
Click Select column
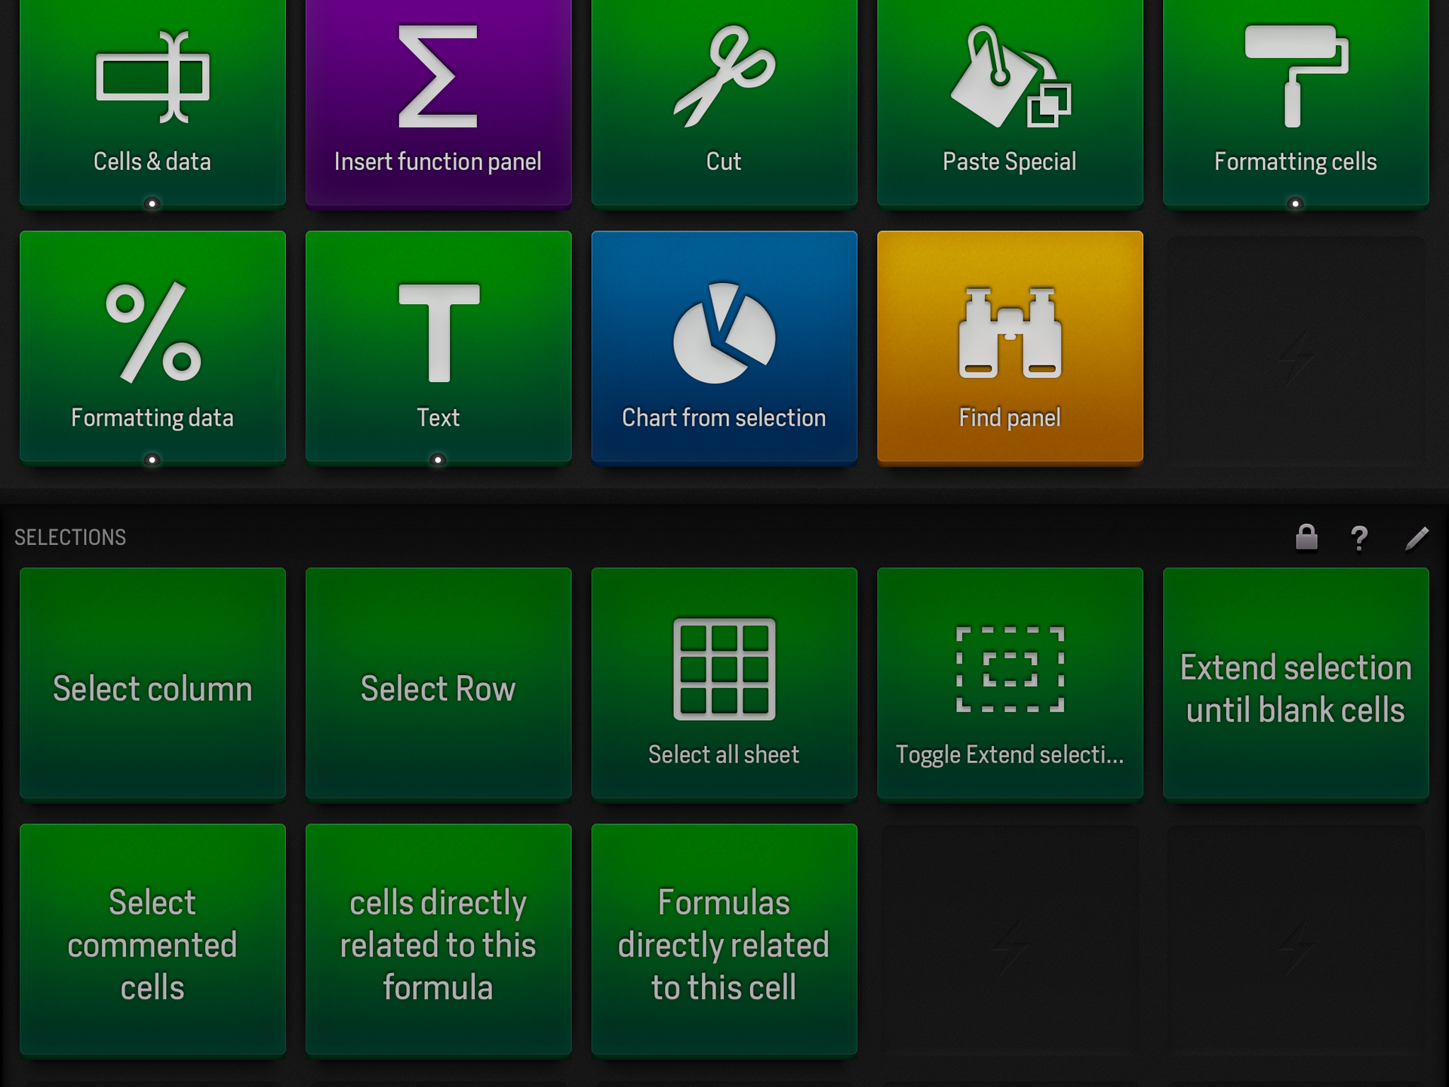click(151, 687)
